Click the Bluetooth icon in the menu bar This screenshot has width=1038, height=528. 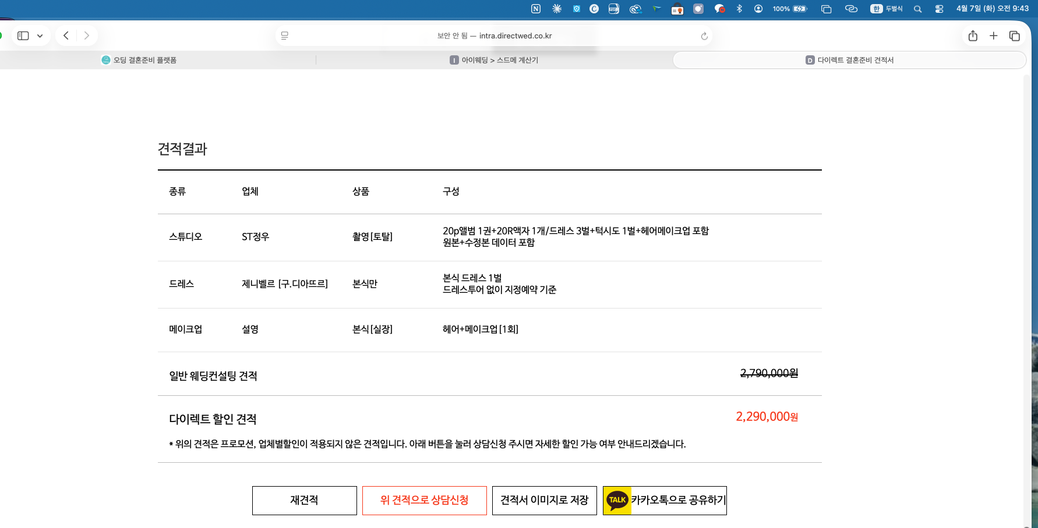coord(739,9)
